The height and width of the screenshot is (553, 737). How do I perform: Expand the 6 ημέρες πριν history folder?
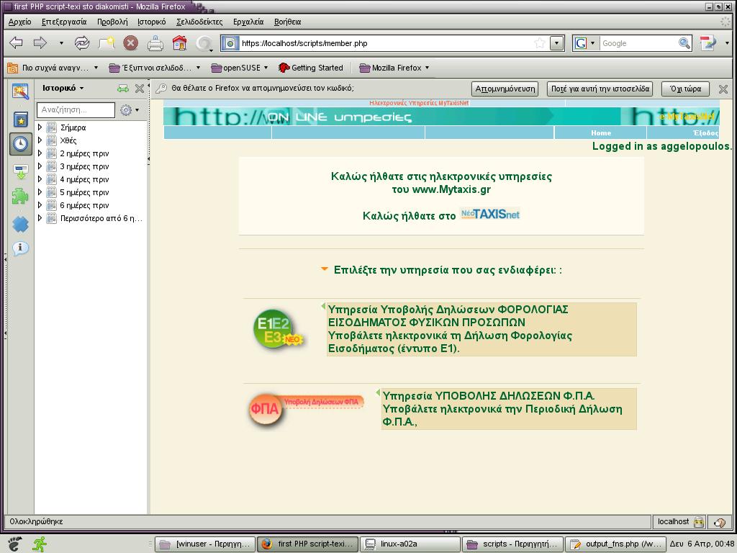pos(40,205)
